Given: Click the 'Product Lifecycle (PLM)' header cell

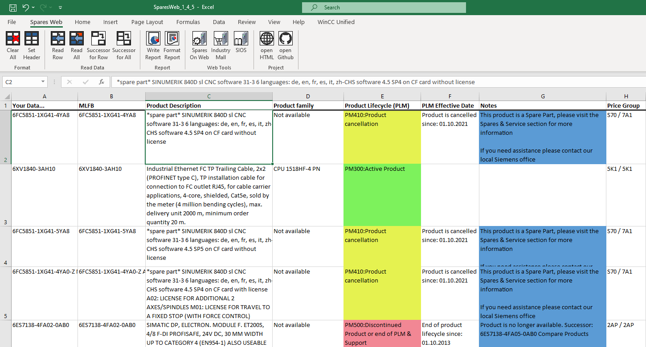Looking at the screenshot, I should 382,105.
